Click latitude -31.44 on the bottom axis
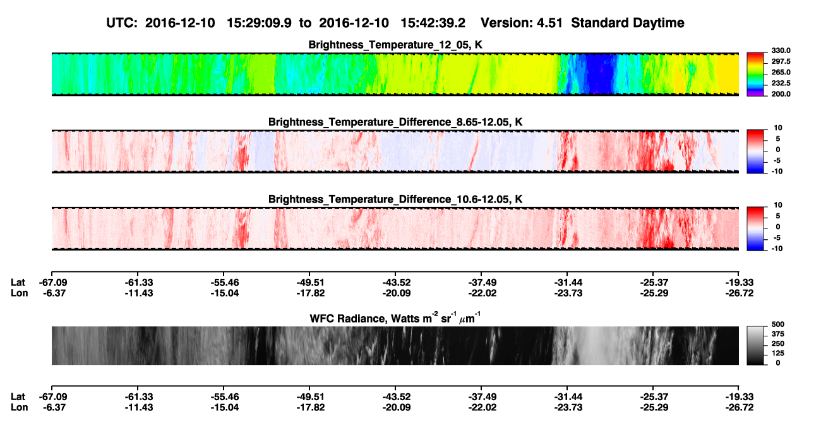 (567, 396)
